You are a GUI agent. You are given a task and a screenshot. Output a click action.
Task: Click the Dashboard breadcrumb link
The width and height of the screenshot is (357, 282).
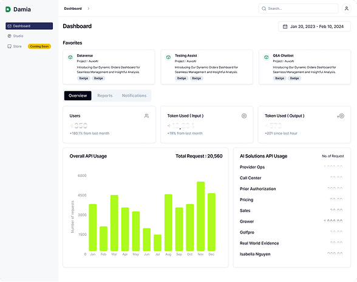[73, 9]
